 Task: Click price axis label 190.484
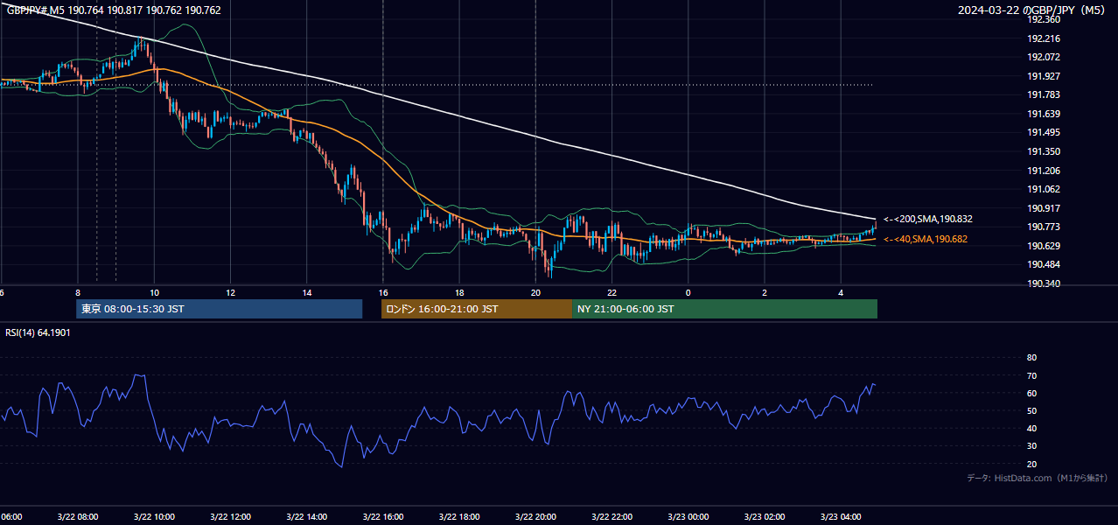1043,264
